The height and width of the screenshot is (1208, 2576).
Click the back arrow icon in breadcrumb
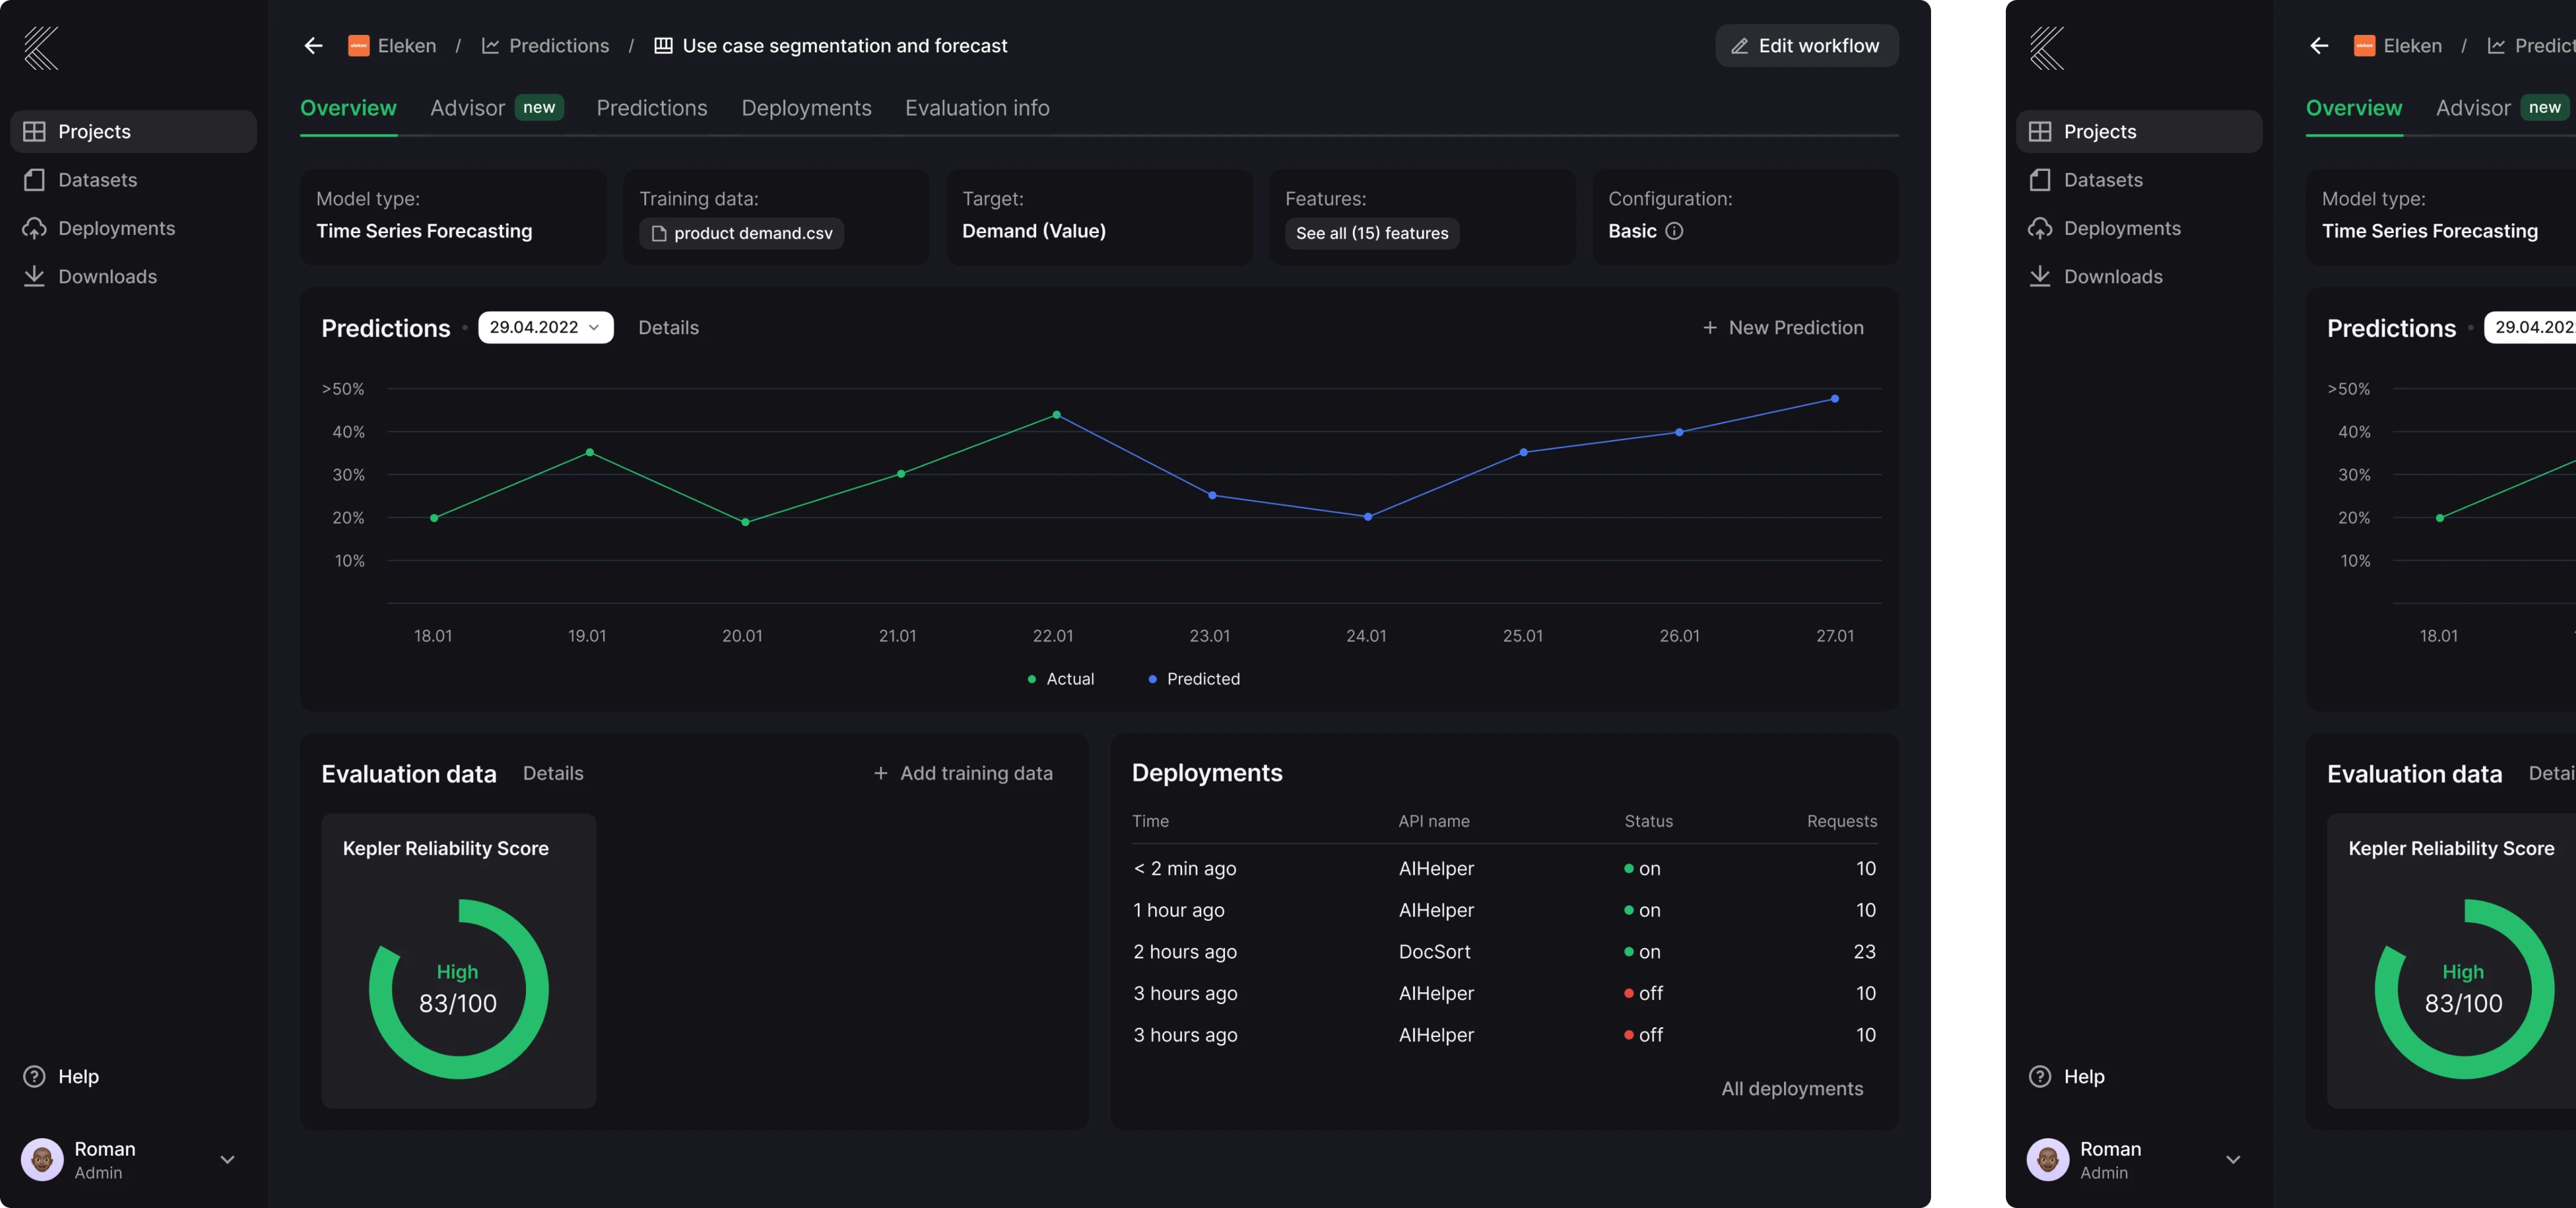(313, 46)
